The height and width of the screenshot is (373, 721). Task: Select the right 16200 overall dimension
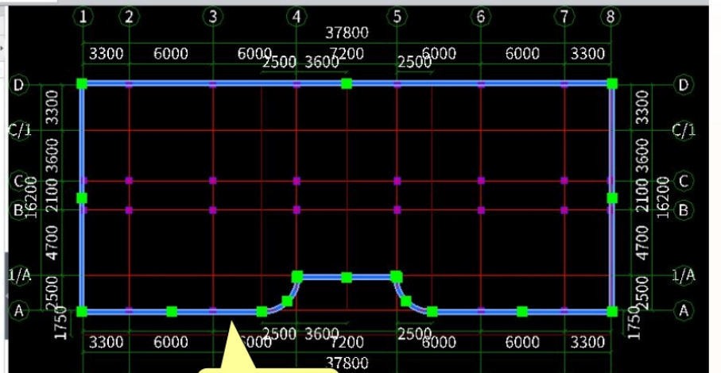tap(663, 196)
